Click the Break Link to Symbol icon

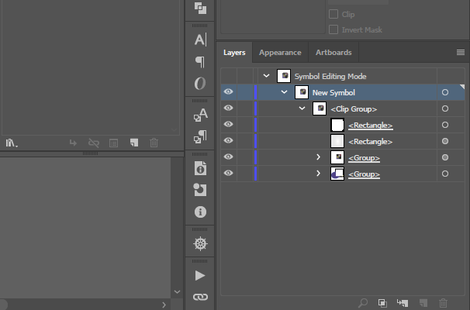point(94,143)
